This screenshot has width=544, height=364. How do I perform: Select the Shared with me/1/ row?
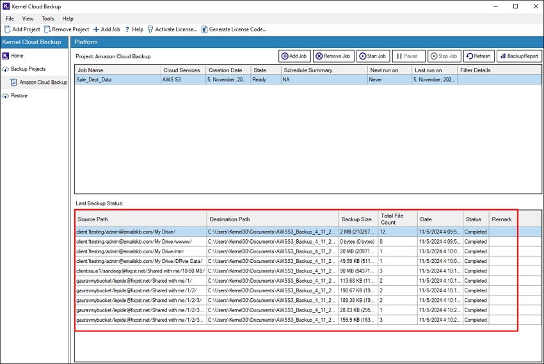pyautogui.click(x=308, y=281)
